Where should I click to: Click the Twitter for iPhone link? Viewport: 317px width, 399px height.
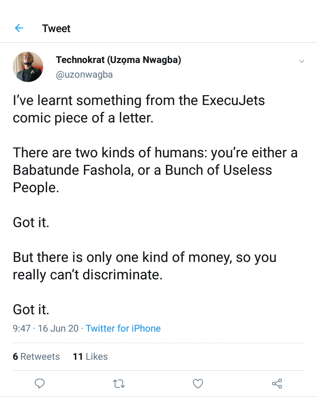[123, 328]
